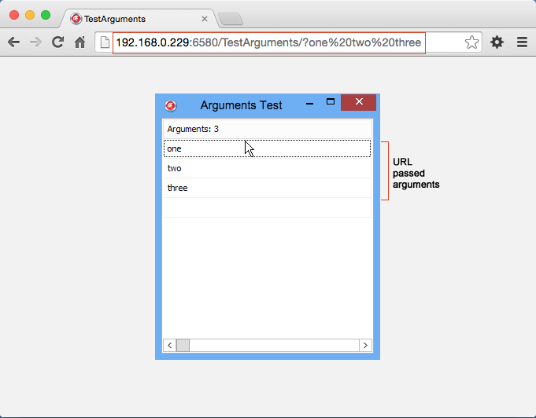Maximize the Arguments Test window
Screen dimensions: 536x418
pyautogui.click(x=331, y=102)
